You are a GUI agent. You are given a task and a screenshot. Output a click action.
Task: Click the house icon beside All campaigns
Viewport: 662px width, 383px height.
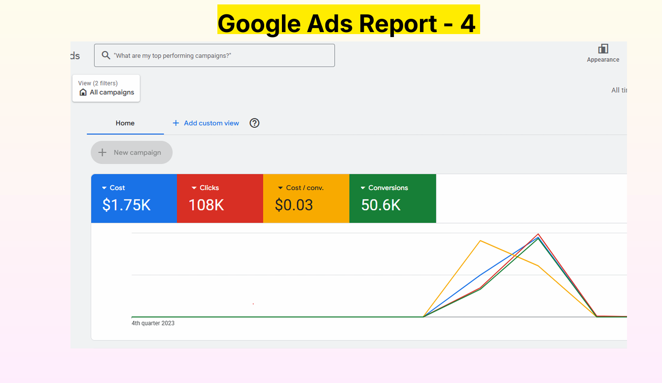[83, 92]
